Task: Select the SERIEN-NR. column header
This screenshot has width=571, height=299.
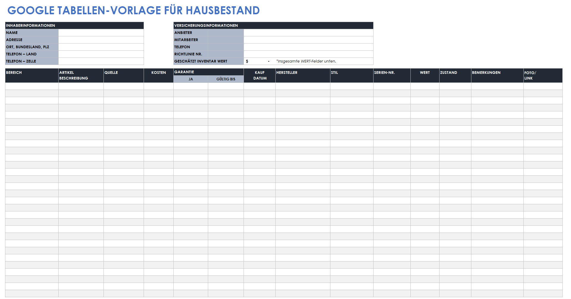Action: (392, 76)
